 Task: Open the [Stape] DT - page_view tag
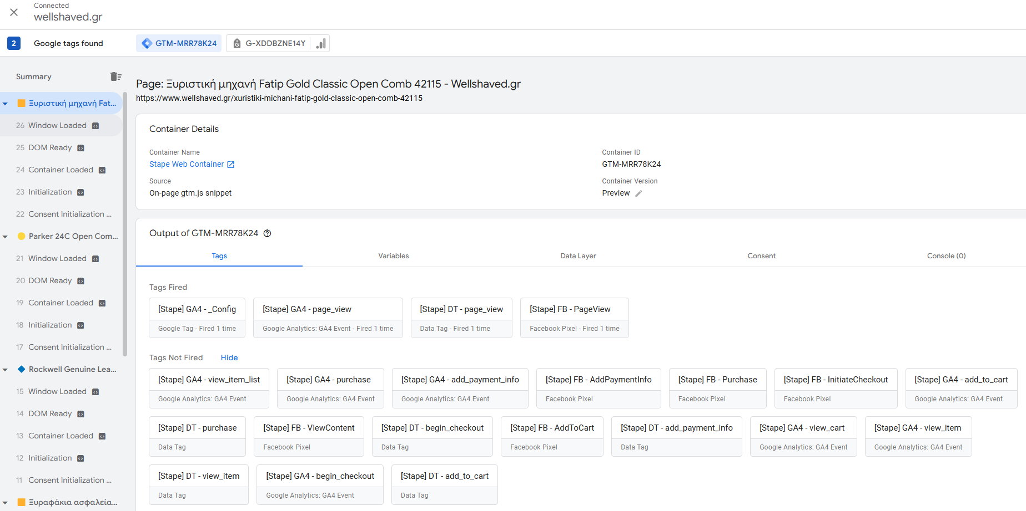coord(461,318)
